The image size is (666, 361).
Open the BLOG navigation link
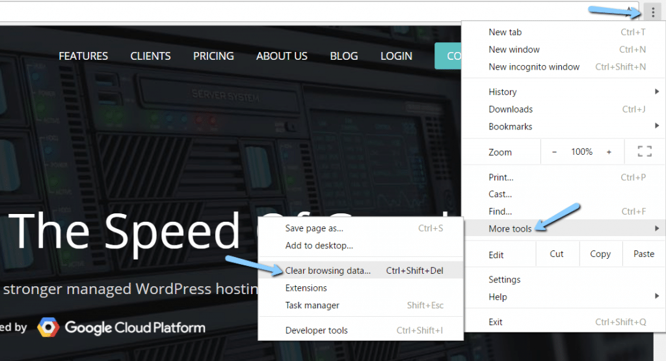[x=344, y=56]
